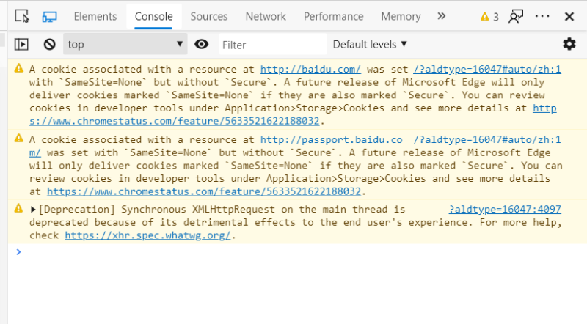Open the https://xhr.spec.whatwg.org/ link
This screenshot has height=324, width=587.
[x=147, y=235]
